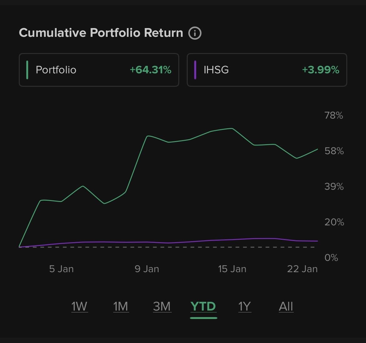This screenshot has height=343, width=366.
Task: Select the YTD time range
Action: [x=203, y=306]
